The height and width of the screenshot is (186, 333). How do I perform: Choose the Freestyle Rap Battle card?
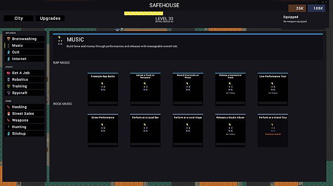click(x=103, y=89)
